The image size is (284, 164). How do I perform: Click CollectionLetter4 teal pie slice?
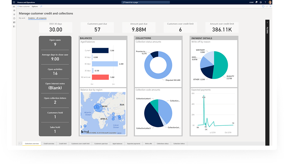155,104
